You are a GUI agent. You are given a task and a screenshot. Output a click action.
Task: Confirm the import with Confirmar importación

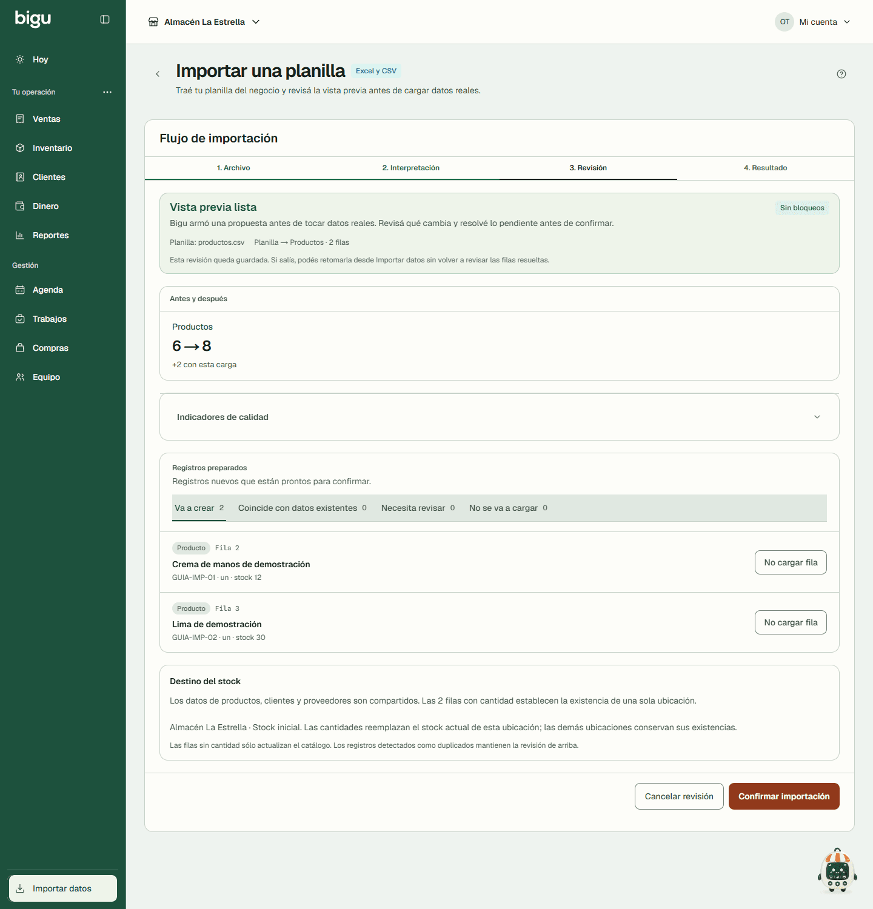784,796
